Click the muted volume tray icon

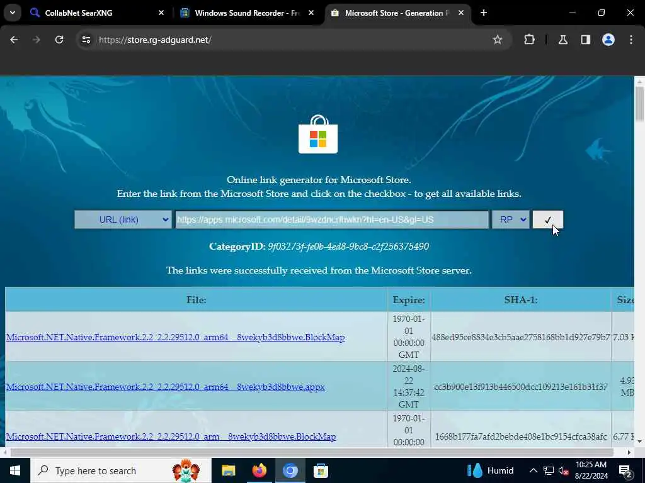point(564,471)
